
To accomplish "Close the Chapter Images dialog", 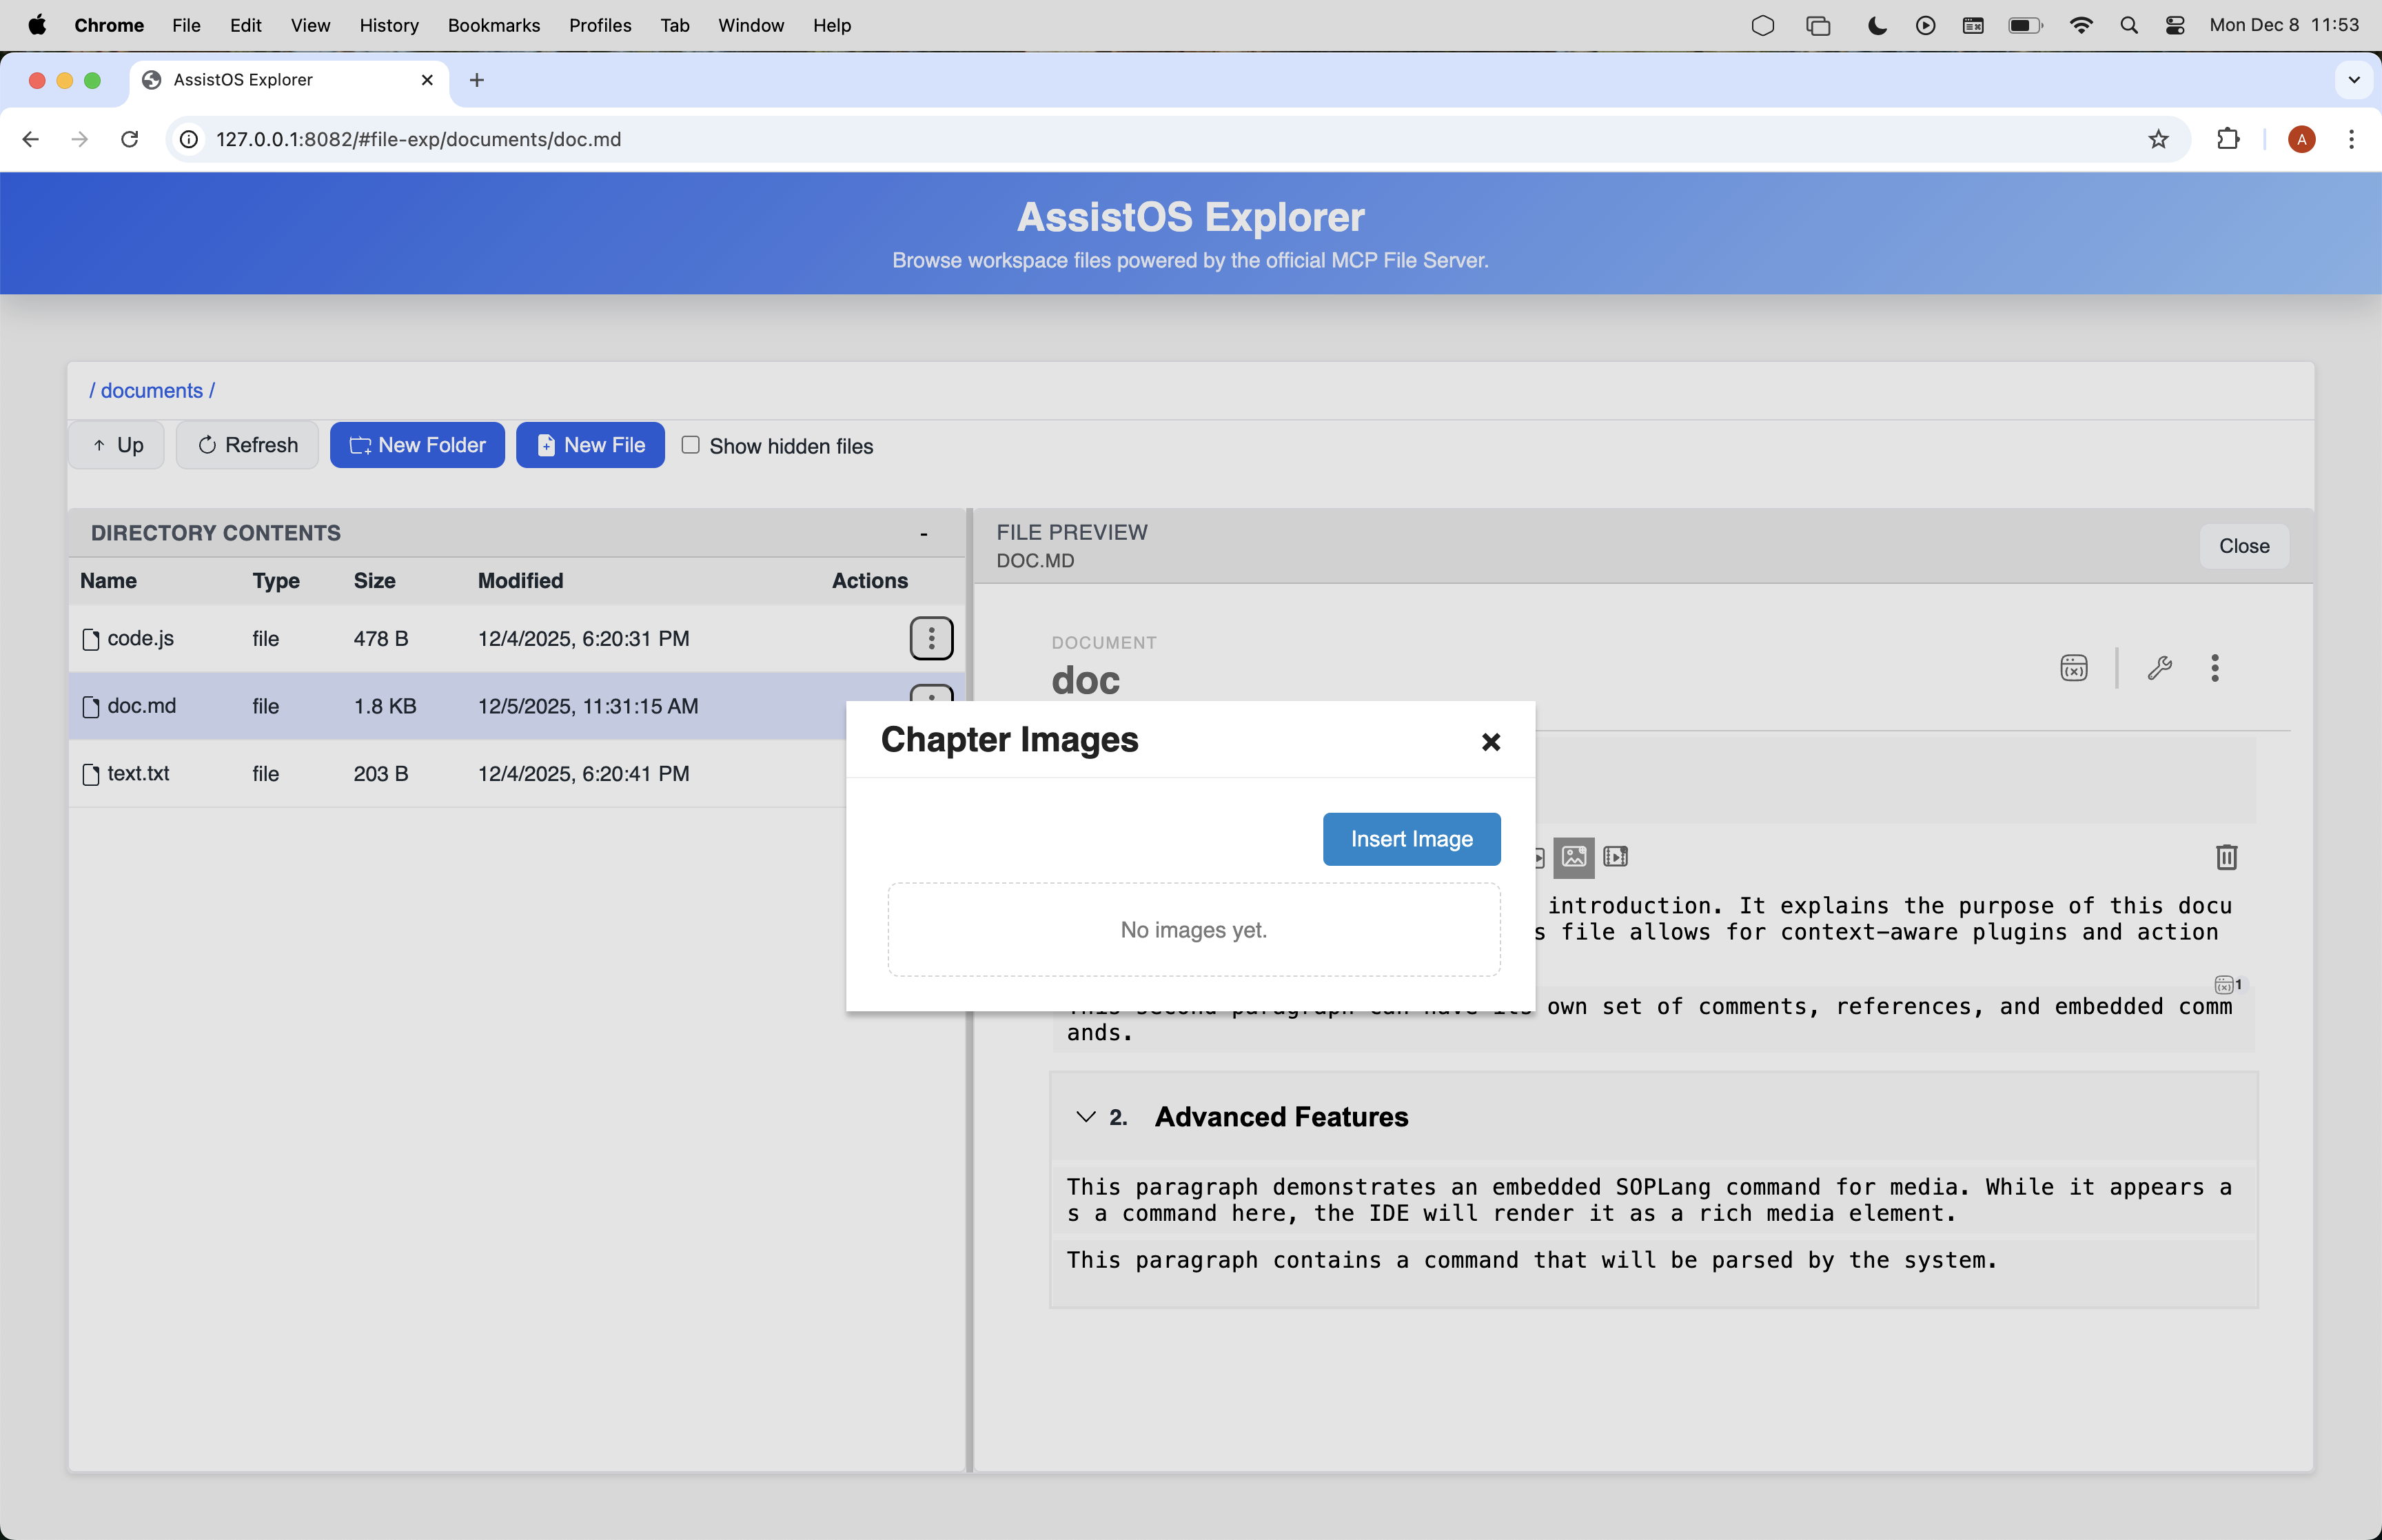I will pyautogui.click(x=1490, y=742).
